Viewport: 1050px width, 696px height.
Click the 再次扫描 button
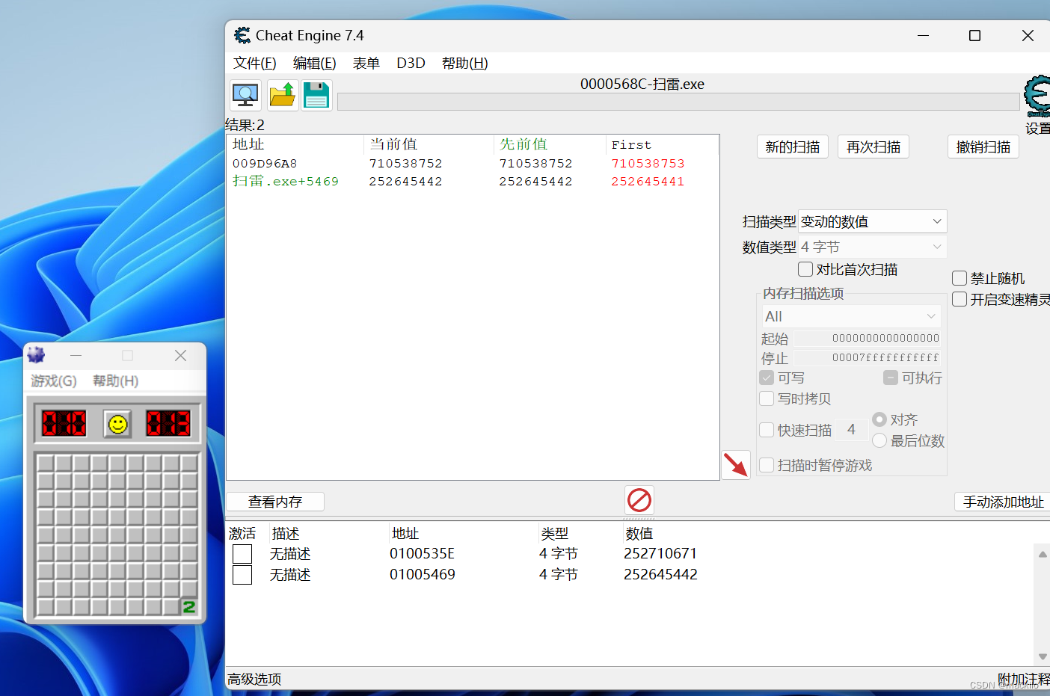coord(874,147)
